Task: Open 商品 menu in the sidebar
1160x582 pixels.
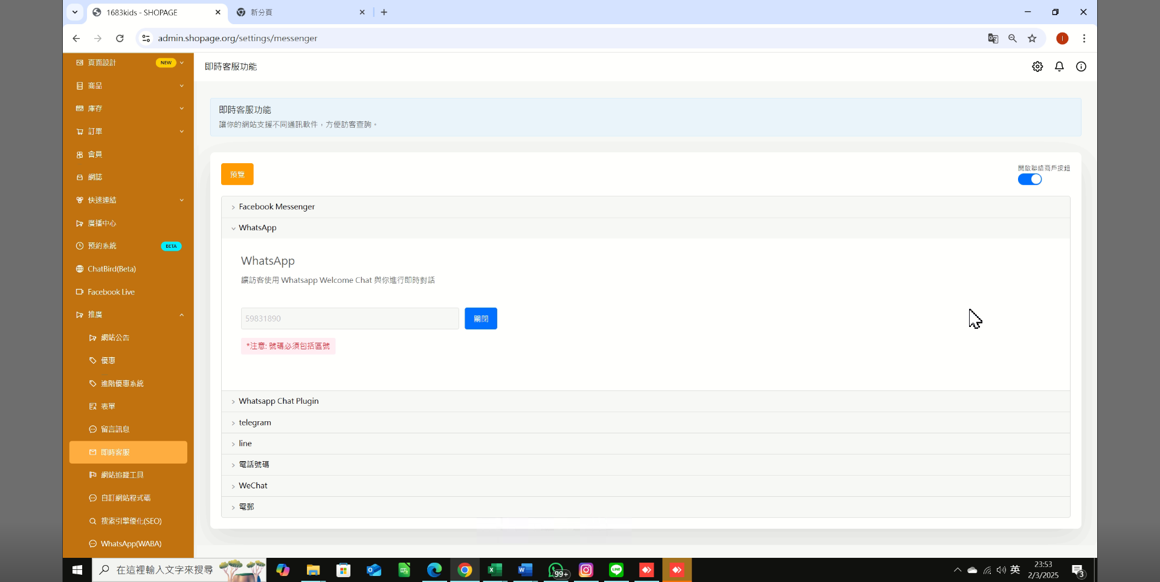Action: pyautogui.click(x=128, y=86)
